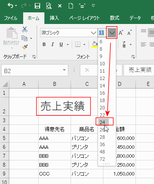This screenshot has height=184, width=154.
Task: Decrease font size with small A icon
Action: pos(129,33)
